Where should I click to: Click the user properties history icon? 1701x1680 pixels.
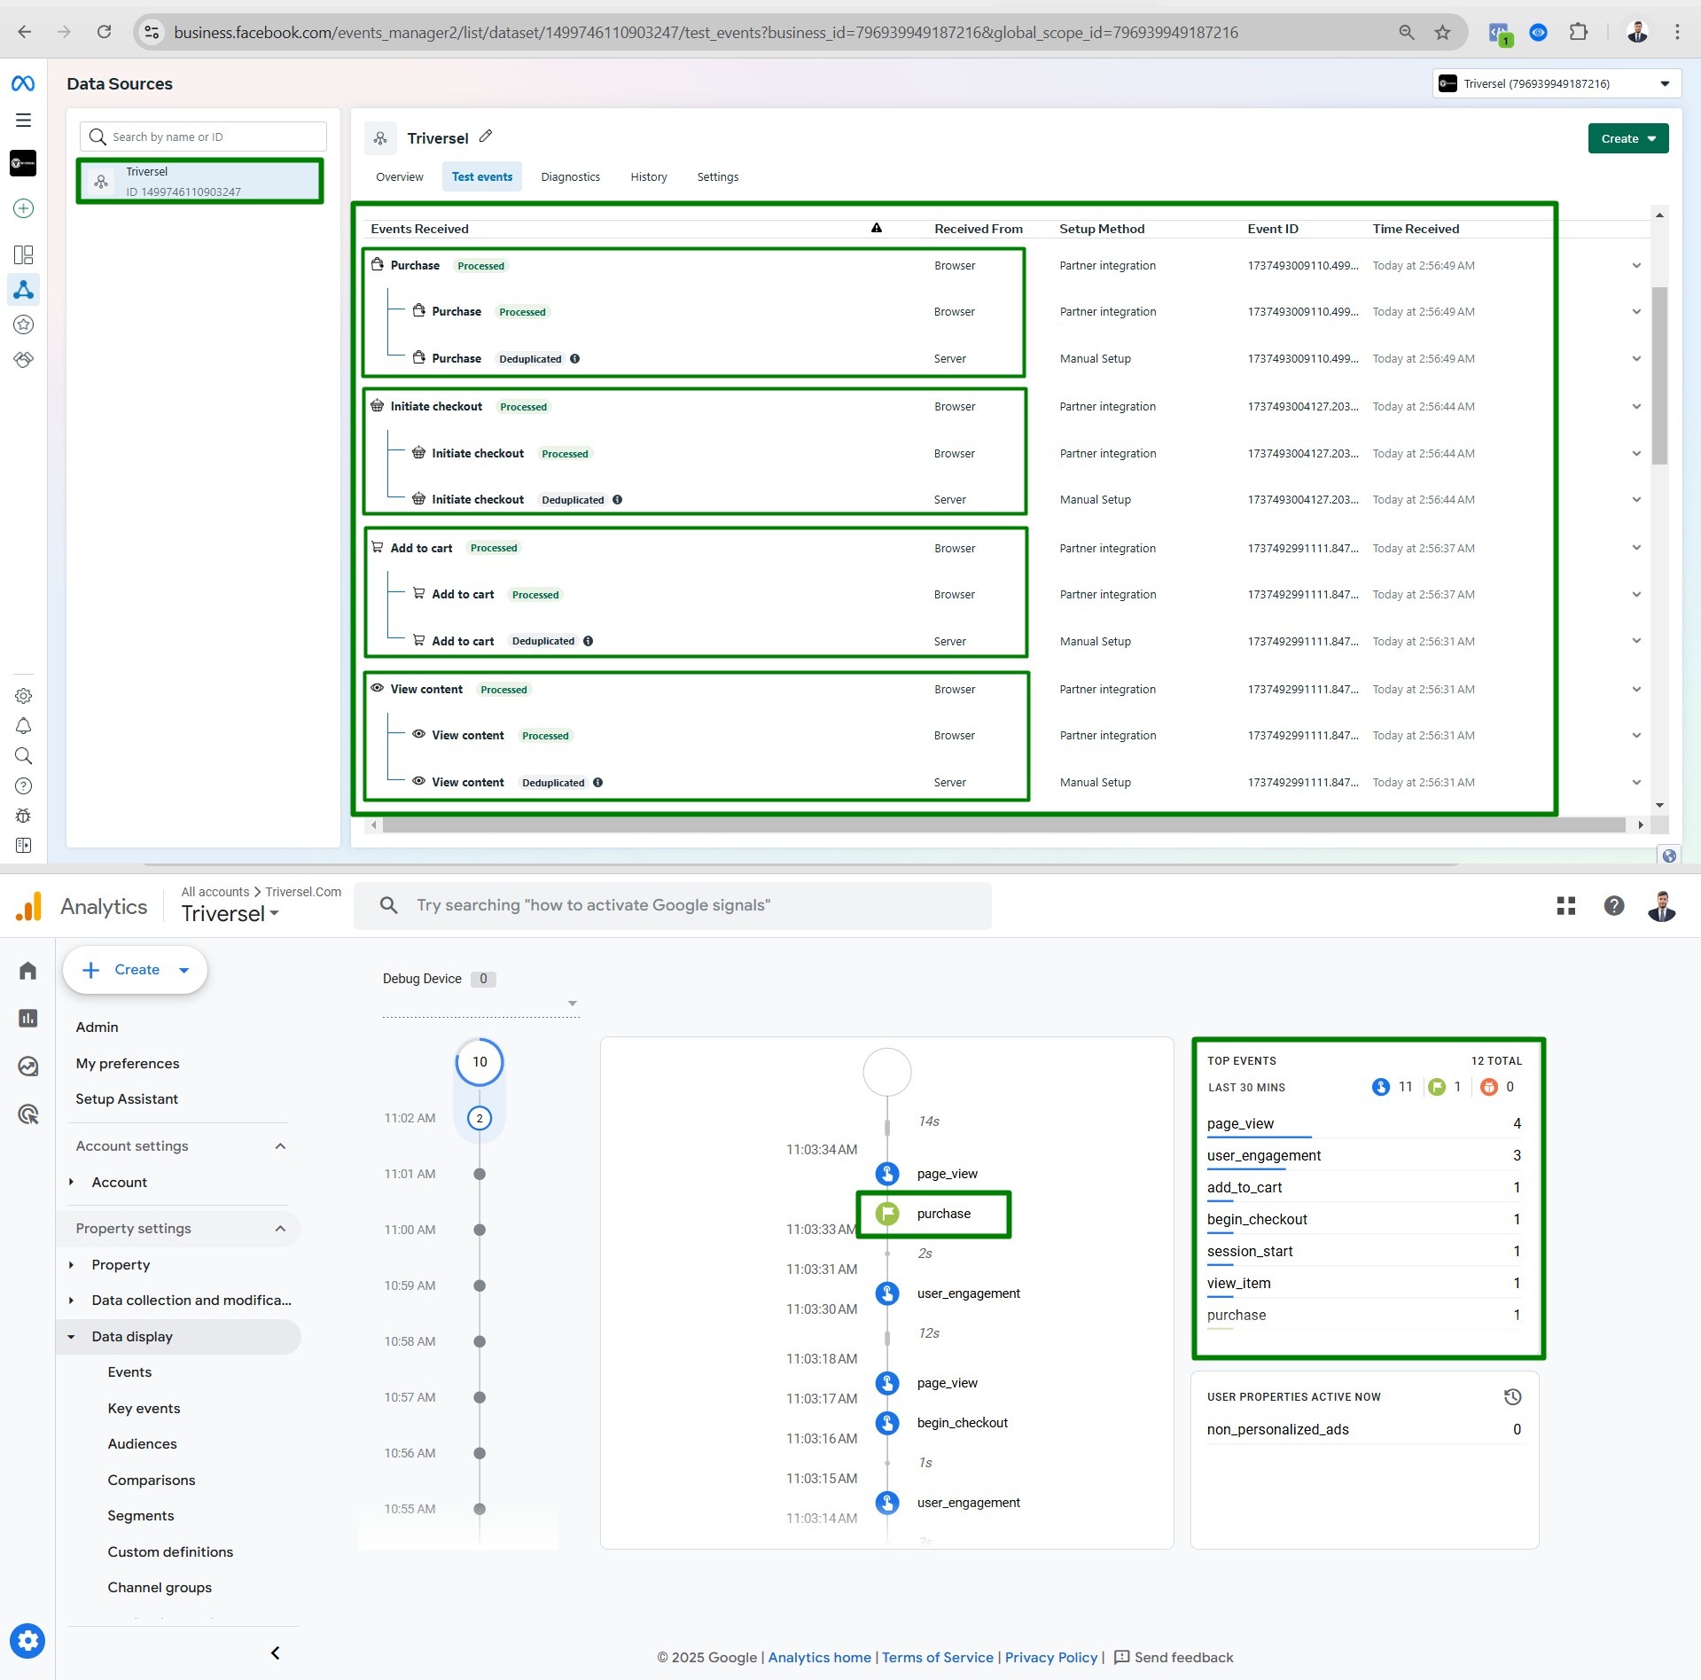pyautogui.click(x=1512, y=1397)
